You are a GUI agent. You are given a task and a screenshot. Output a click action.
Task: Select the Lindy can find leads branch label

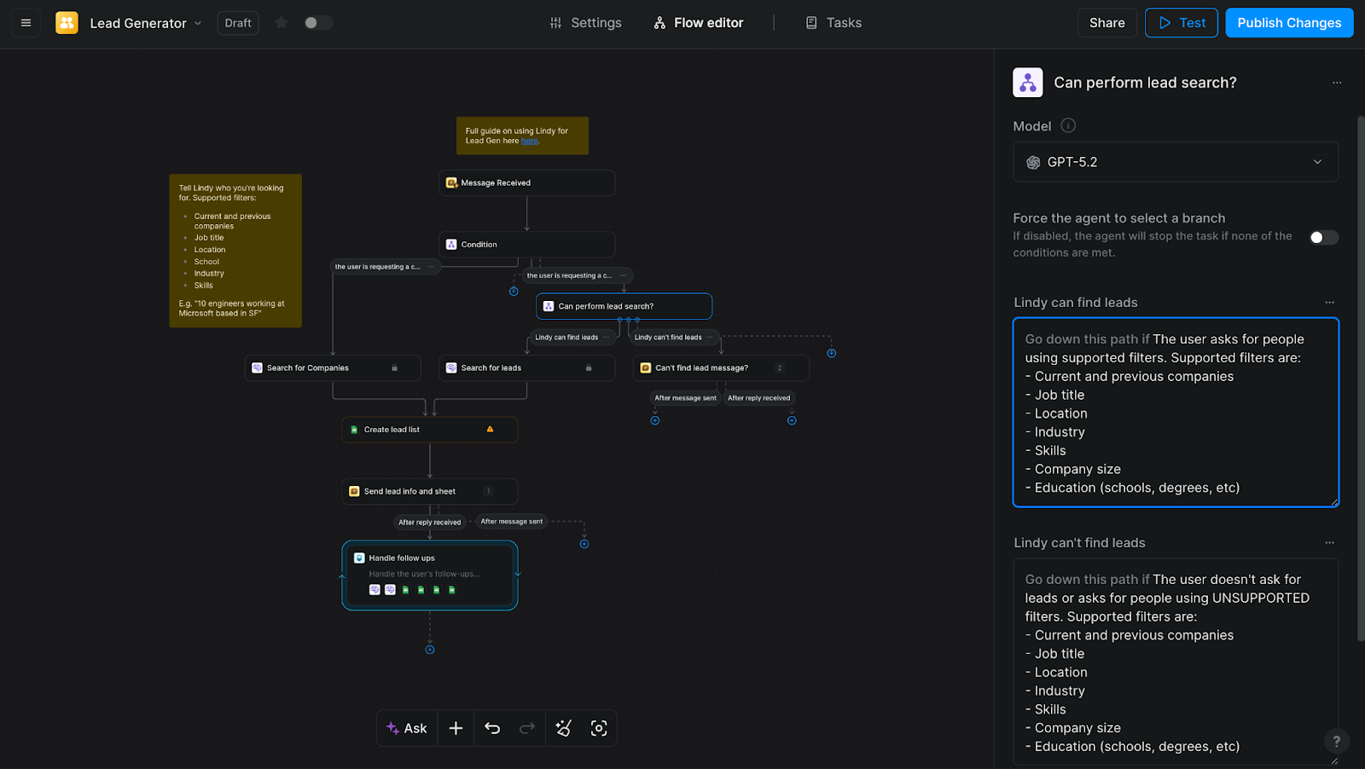(566, 338)
